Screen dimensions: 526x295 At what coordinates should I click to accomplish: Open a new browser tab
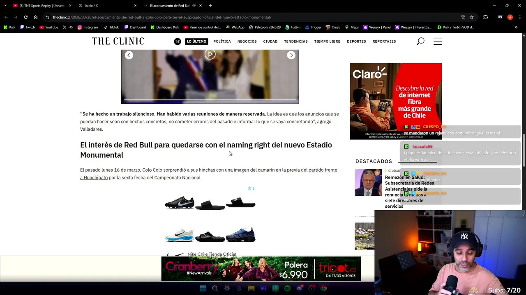[210, 6]
